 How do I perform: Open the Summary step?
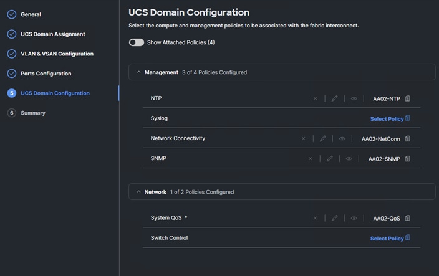32,113
